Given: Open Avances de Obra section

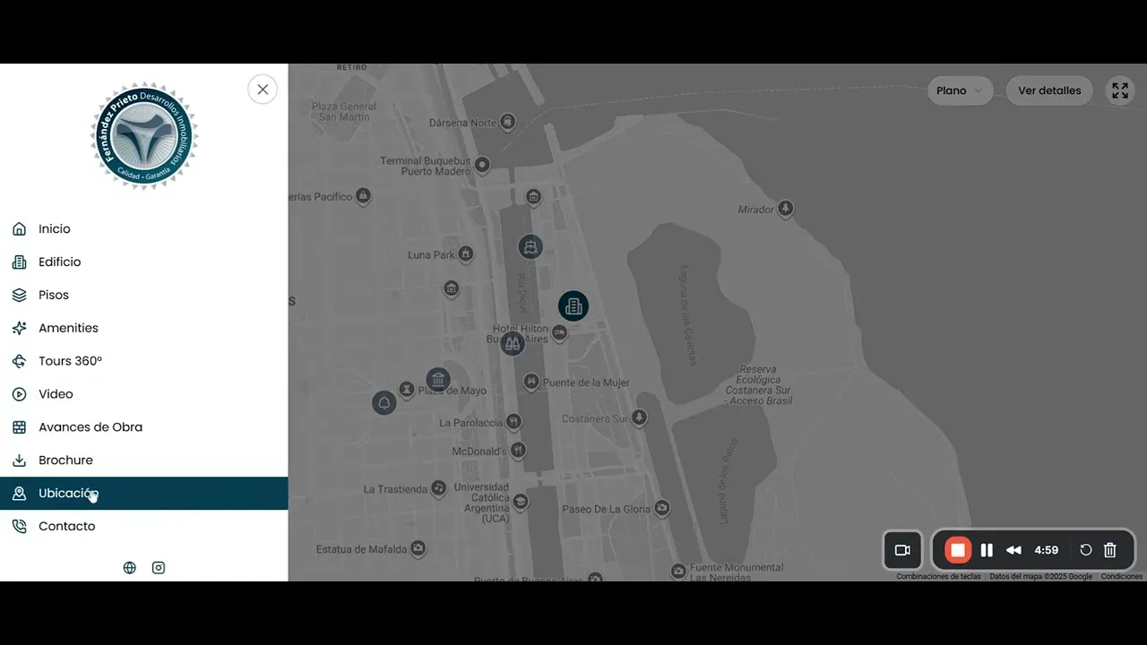Looking at the screenshot, I should pos(143,427).
